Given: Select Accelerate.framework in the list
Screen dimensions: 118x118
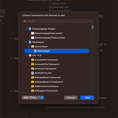Looking at the screenshot, I should (x=46, y=60).
